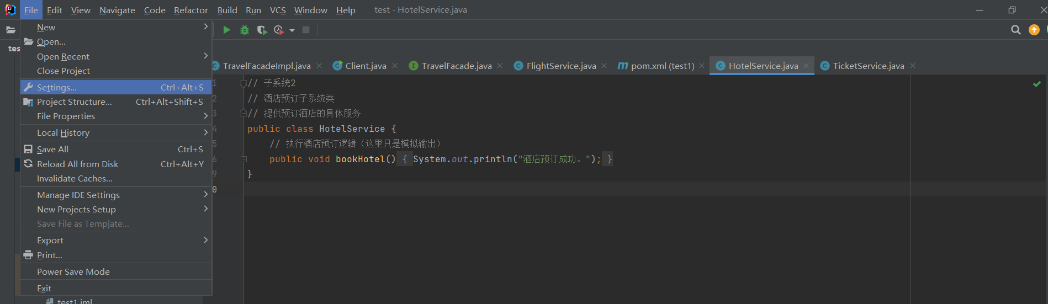Close the Client.java tab

click(395, 66)
